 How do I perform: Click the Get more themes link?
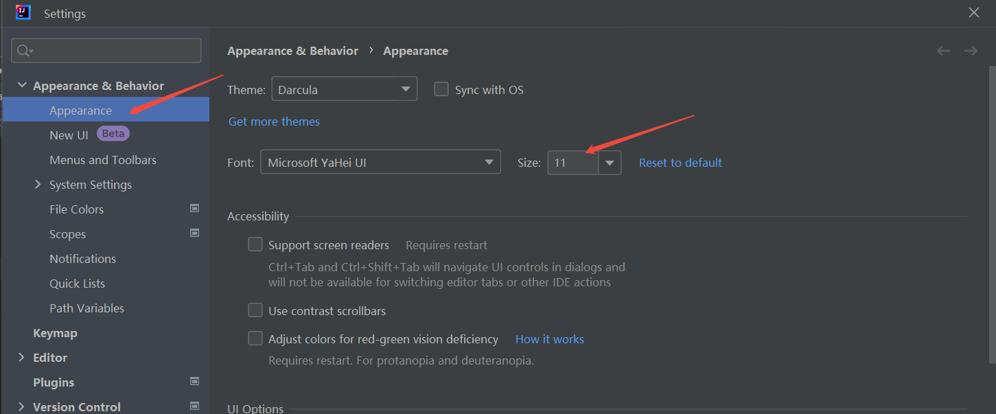[274, 122]
